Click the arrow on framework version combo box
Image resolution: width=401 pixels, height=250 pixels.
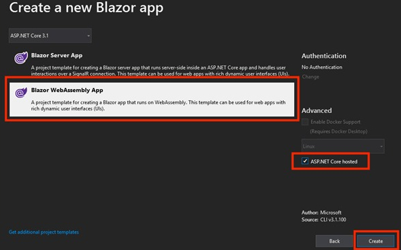pyautogui.click(x=89, y=36)
